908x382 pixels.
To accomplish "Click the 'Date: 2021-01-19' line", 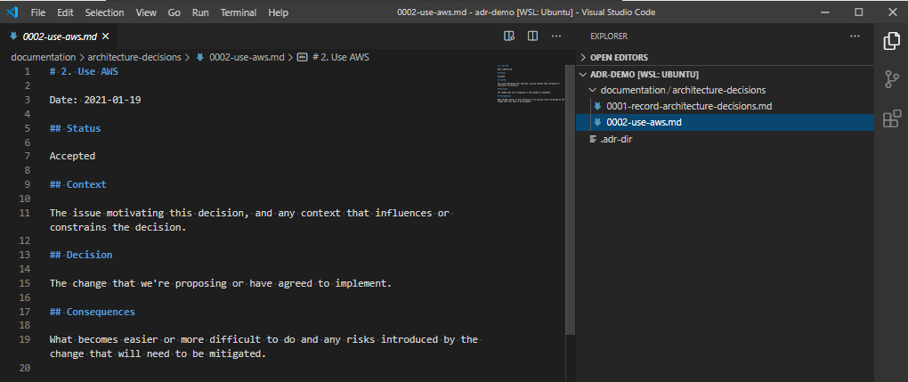I will pos(95,100).
